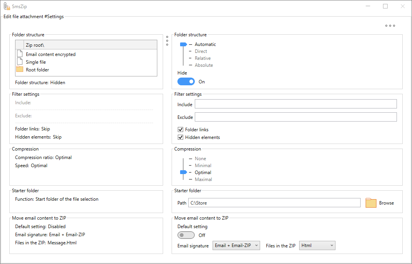Click the file icon beside Email content encrypted
Viewport: 412px width, 264px height.
pyautogui.click(x=19, y=54)
